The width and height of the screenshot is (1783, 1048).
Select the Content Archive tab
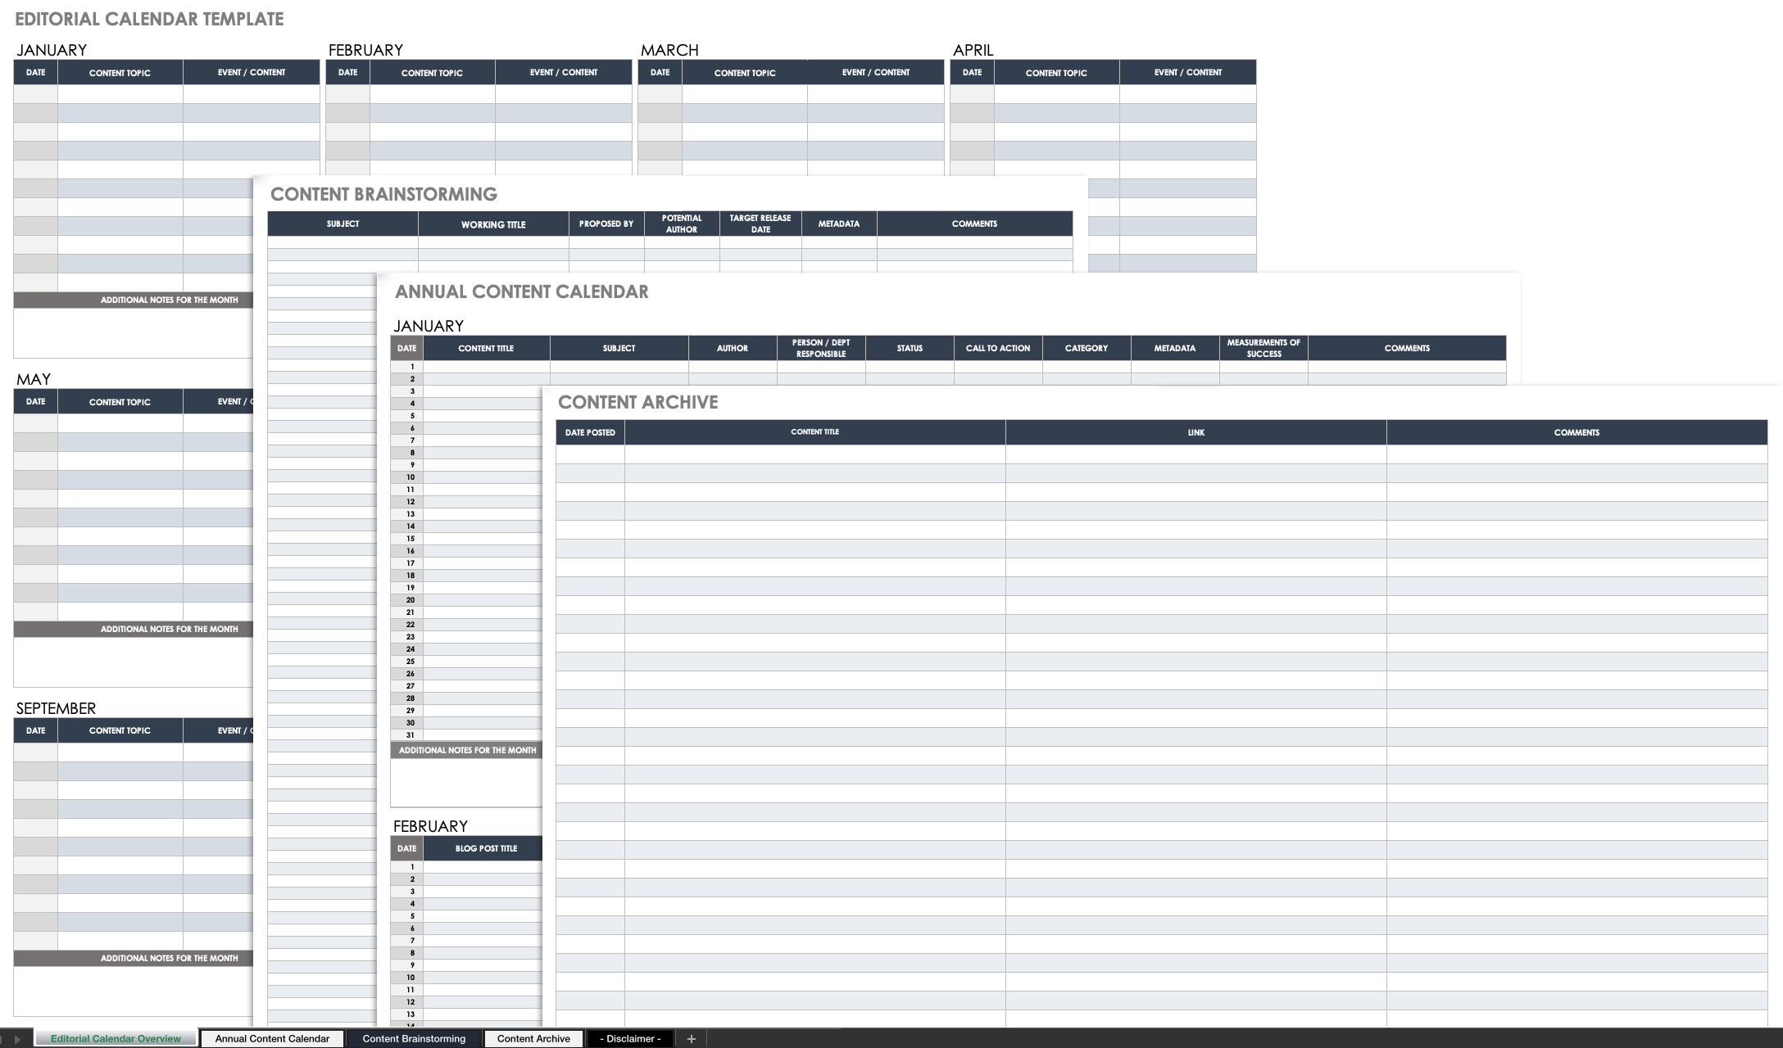[532, 1038]
